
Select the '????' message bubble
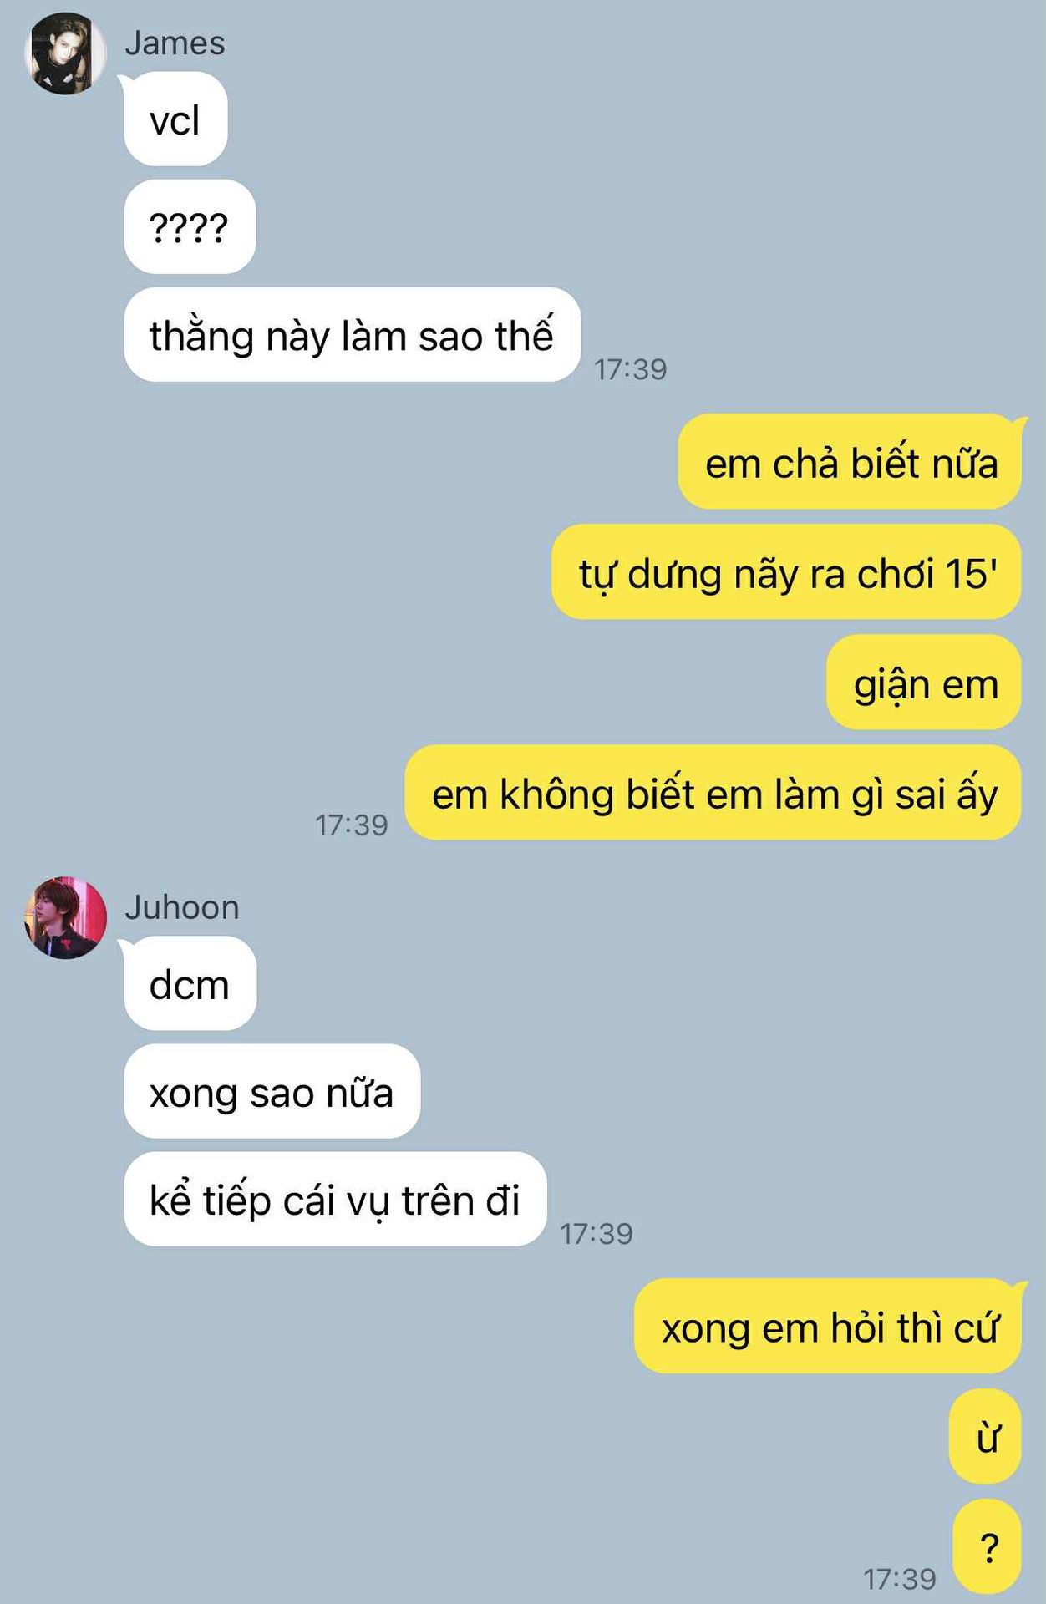(190, 226)
